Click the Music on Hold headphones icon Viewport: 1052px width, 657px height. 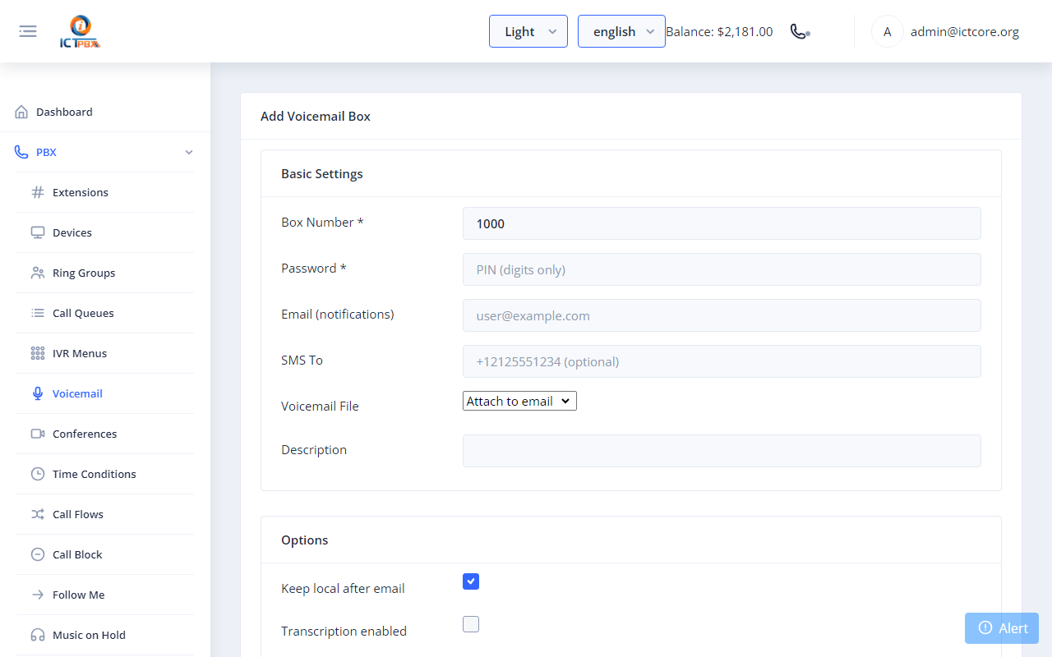(38, 635)
